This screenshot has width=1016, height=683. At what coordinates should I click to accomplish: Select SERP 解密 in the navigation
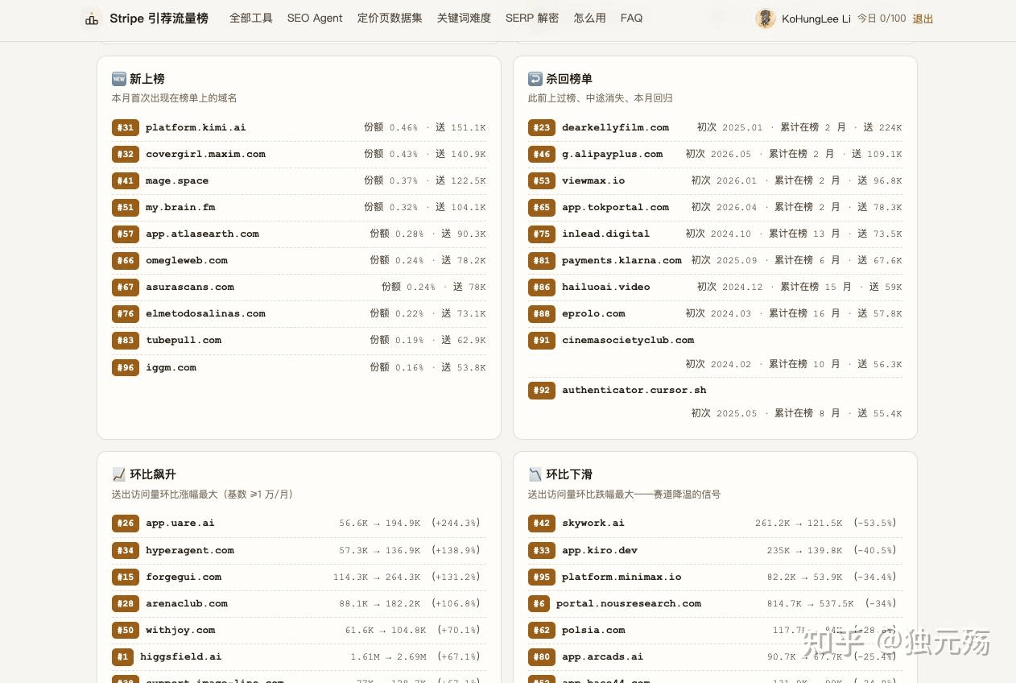pyautogui.click(x=532, y=18)
